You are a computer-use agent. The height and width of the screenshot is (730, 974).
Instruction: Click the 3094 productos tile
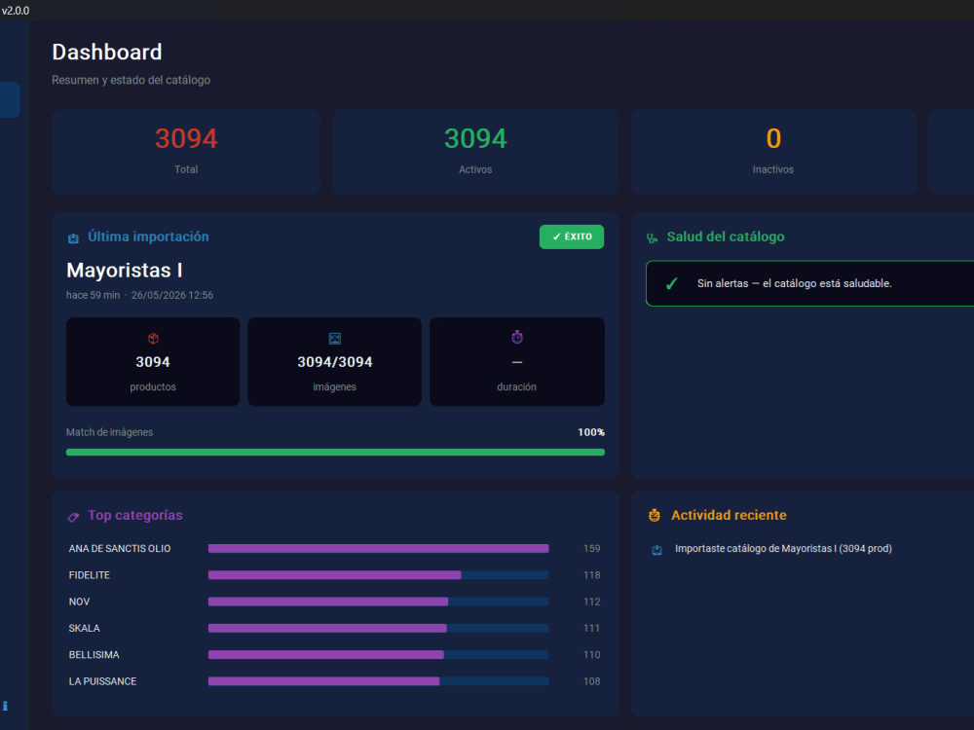pyautogui.click(x=153, y=362)
